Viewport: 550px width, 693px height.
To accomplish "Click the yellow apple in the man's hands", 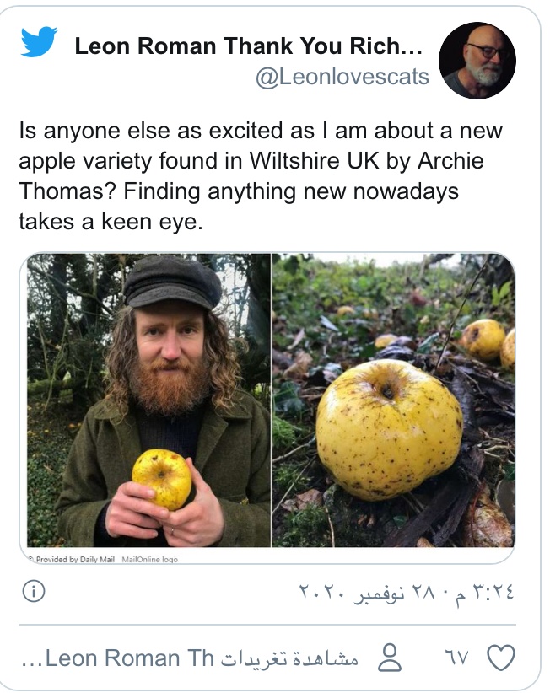I will pos(162,478).
